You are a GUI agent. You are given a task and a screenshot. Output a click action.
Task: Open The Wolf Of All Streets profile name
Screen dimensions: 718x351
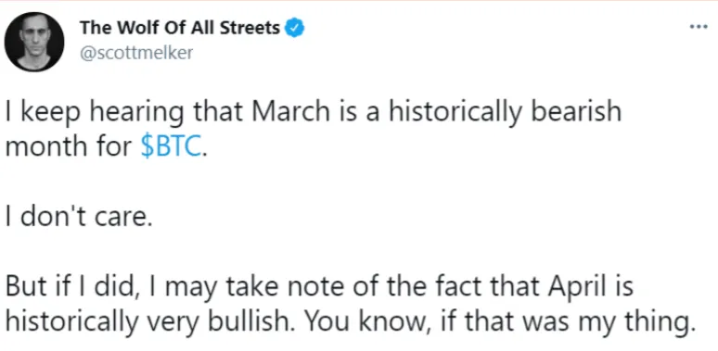coord(180,28)
